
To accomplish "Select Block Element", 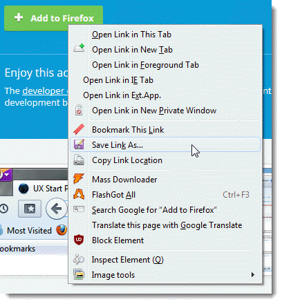I will (x=165, y=240).
